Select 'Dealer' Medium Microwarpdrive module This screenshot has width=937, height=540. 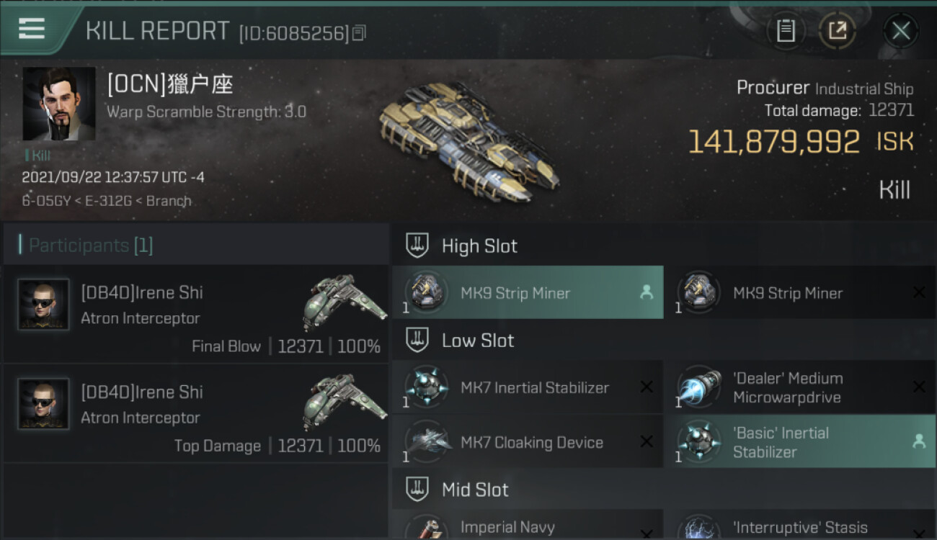[800, 387]
